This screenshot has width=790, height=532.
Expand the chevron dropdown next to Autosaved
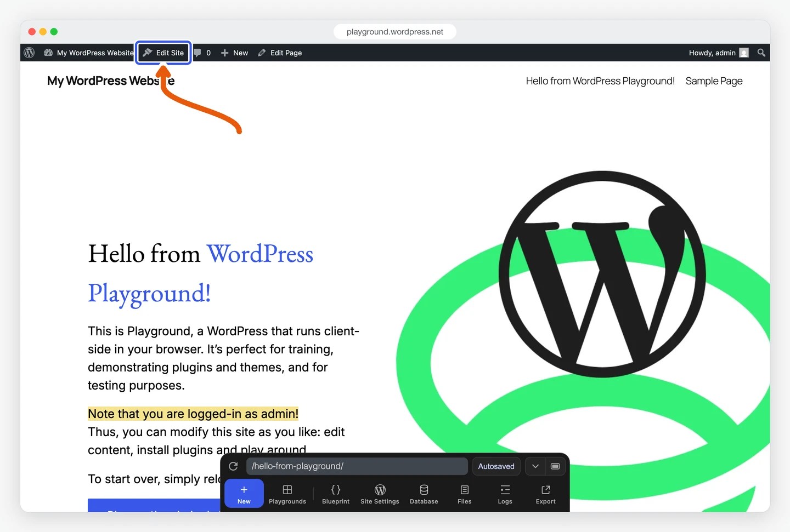point(535,466)
